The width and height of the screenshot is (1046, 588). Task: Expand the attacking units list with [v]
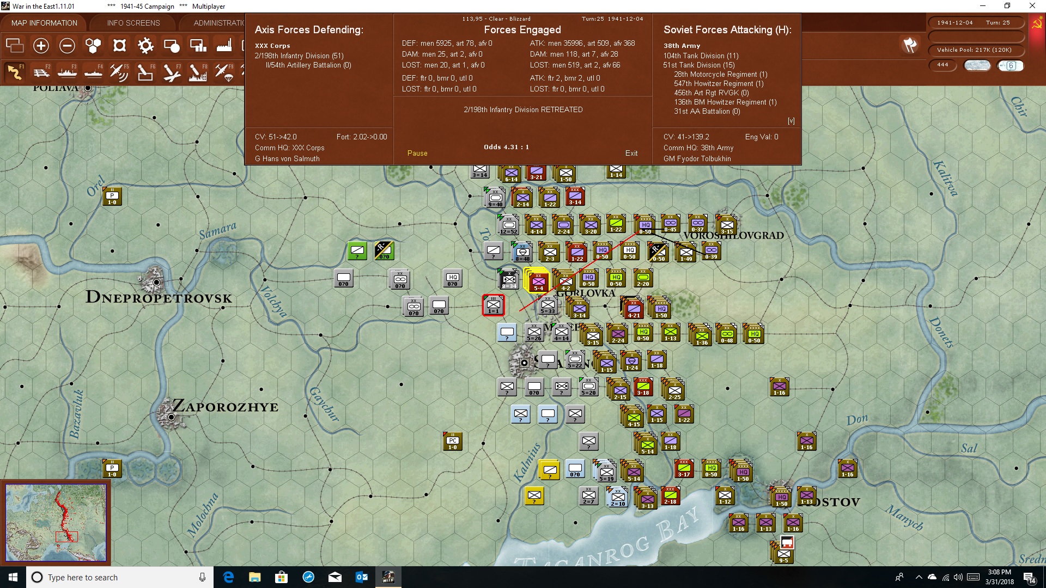click(x=791, y=121)
